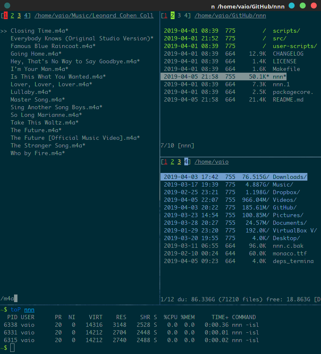
Task: Click the teal circle button in the titlebar
Action: [x=7, y=6]
